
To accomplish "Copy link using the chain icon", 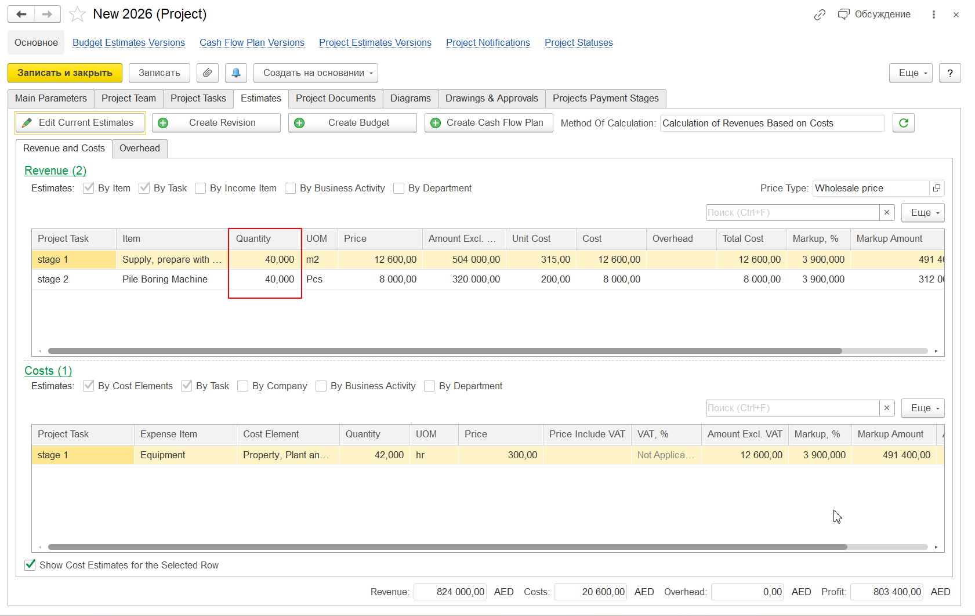I will tap(820, 15).
